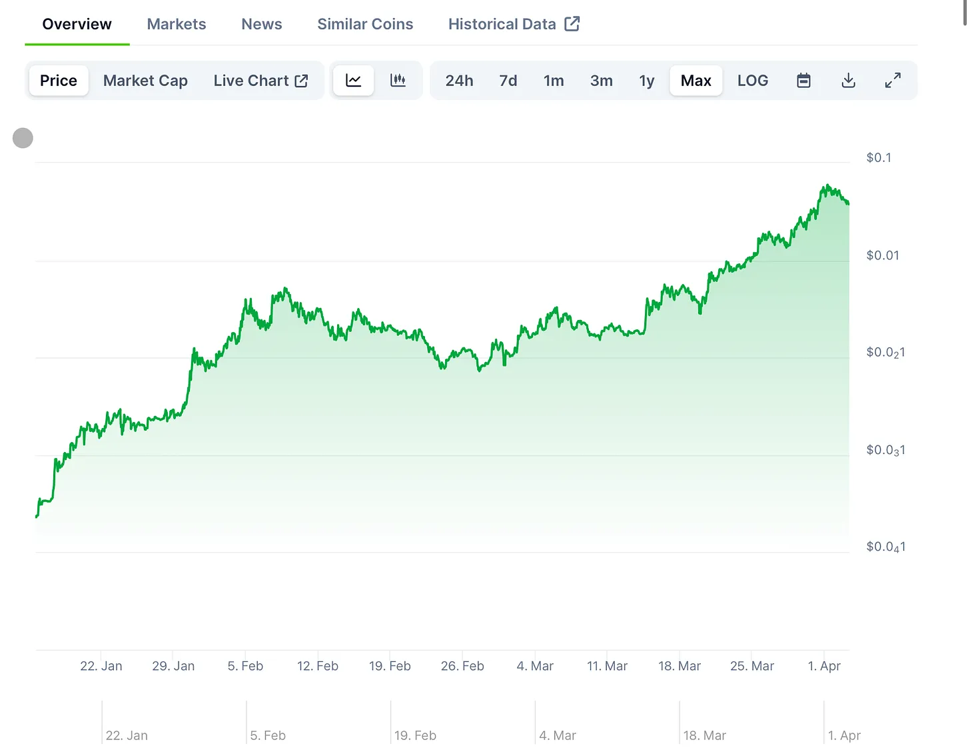
Task: Open the calendar date range picker
Action: [x=803, y=81]
